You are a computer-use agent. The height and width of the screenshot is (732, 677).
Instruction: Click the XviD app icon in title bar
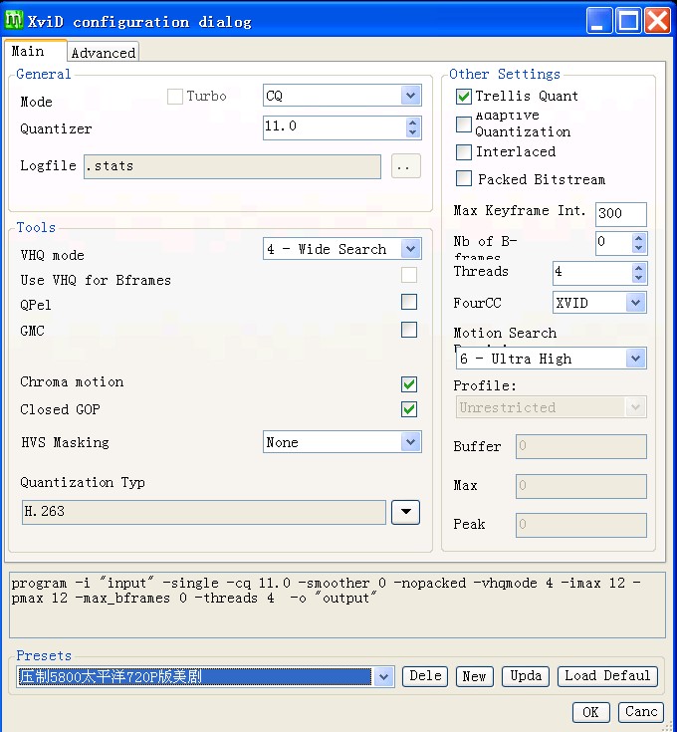click(x=14, y=21)
